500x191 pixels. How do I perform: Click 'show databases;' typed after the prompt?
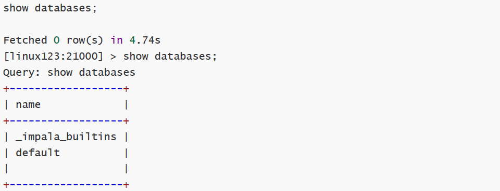(x=170, y=57)
